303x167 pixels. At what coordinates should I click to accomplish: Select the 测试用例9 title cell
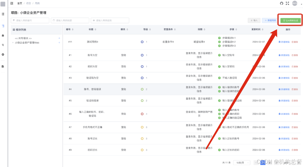92,42
